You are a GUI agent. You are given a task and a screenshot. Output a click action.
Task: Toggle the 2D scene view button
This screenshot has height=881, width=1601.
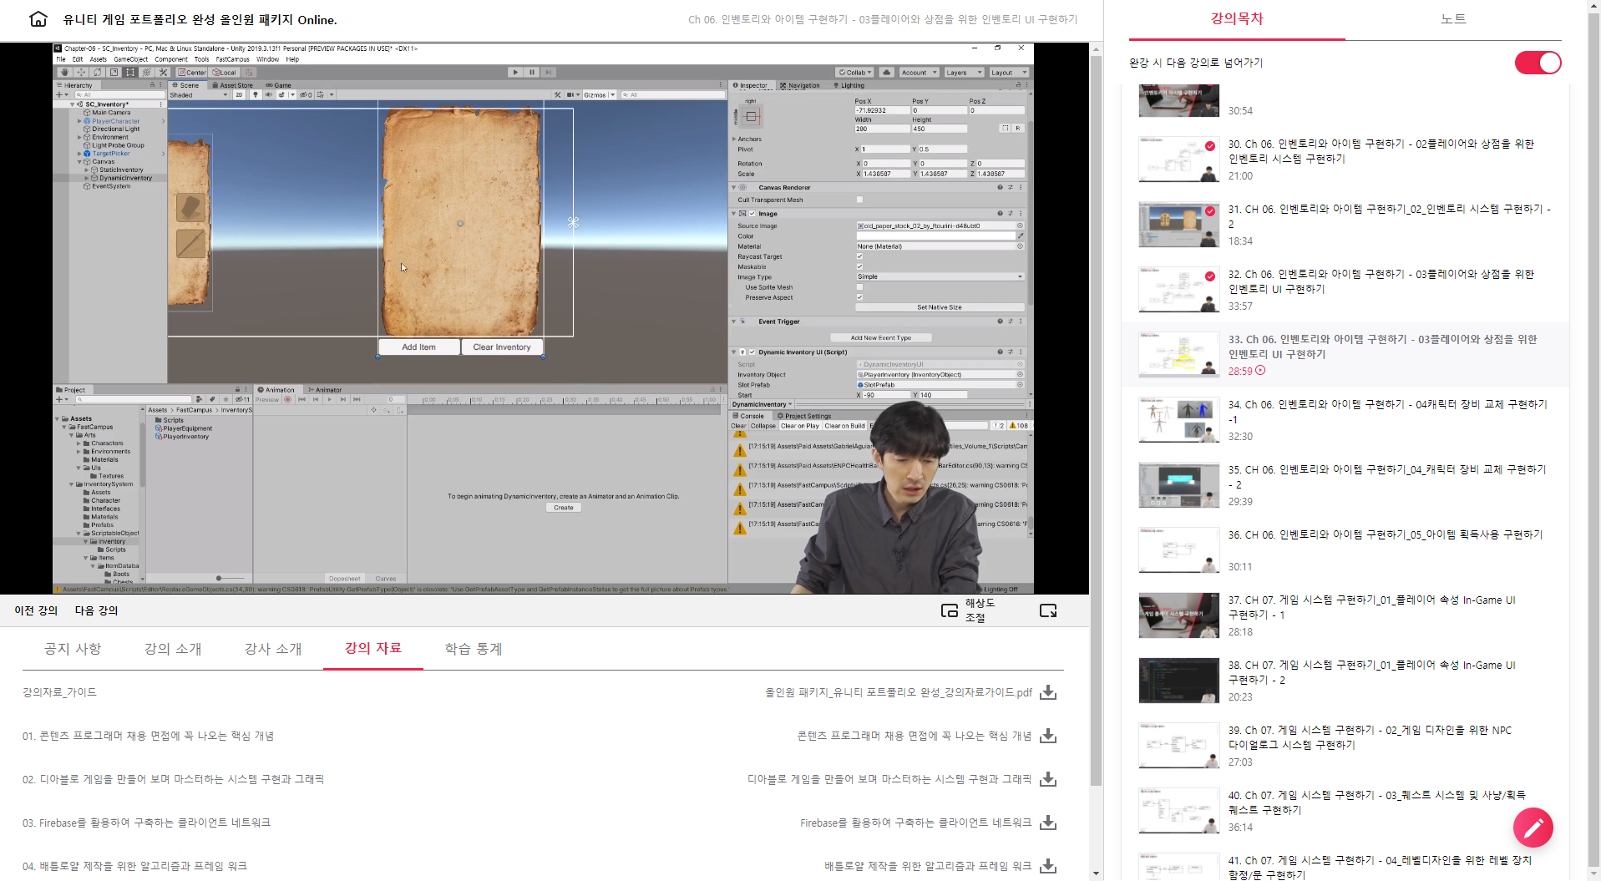tap(239, 95)
